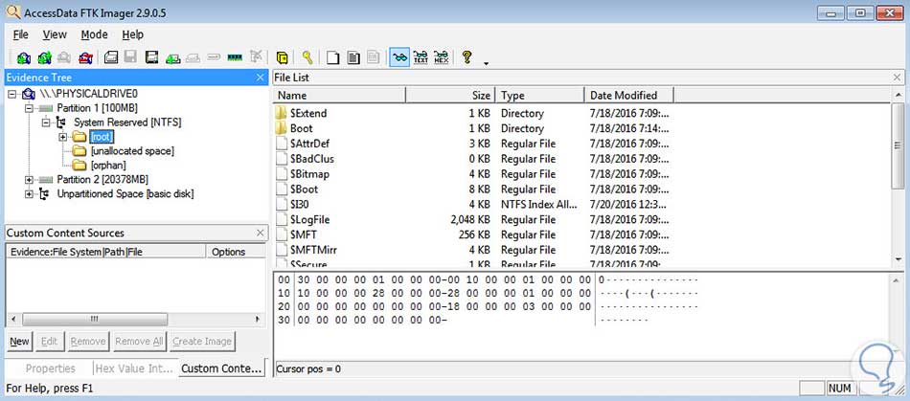Collapse the Partition 1 [100MB] node
Image resolution: width=910 pixels, height=401 pixels.
pyautogui.click(x=29, y=108)
